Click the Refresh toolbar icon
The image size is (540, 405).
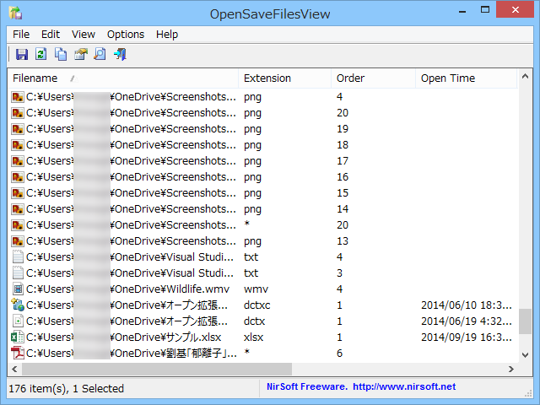coord(41,54)
